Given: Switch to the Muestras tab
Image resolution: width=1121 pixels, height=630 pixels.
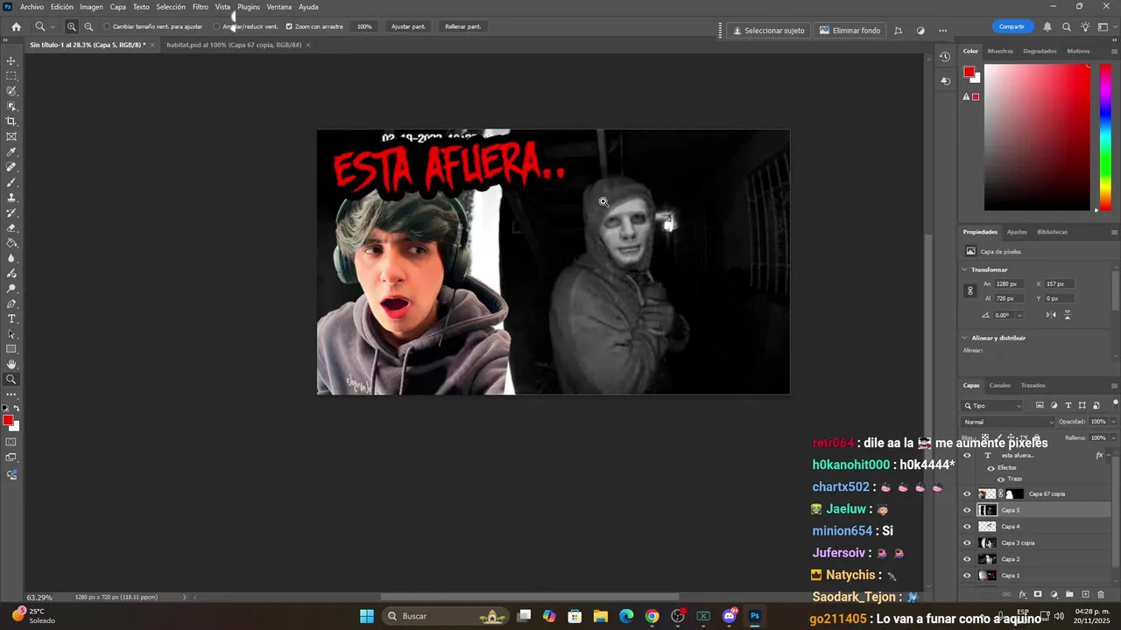Looking at the screenshot, I should 1000,51.
